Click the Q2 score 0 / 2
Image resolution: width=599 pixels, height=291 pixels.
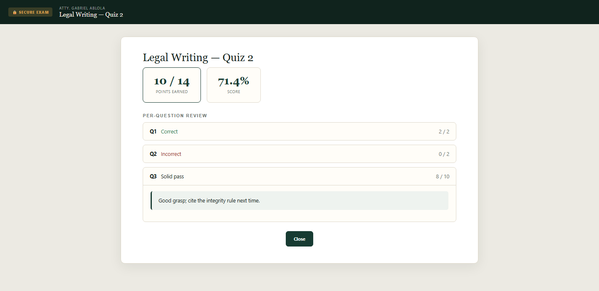coord(444,154)
